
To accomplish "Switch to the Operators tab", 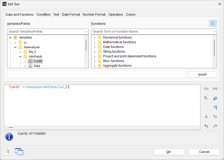I will 116,15.
